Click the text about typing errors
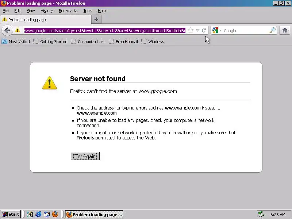Viewport: 292px width, 219px height. 149,111
